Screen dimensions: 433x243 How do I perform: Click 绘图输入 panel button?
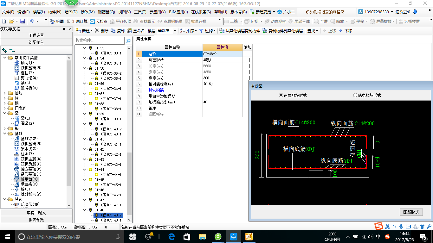(x=36, y=42)
